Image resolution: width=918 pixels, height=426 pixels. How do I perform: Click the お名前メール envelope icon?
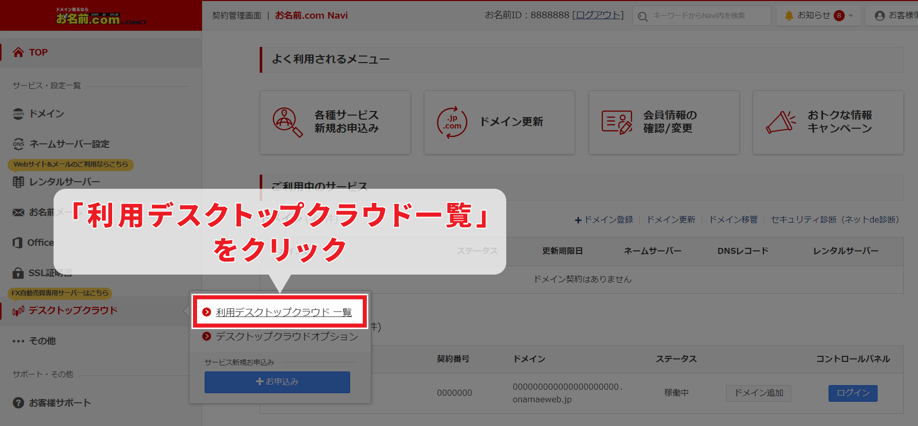19,212
